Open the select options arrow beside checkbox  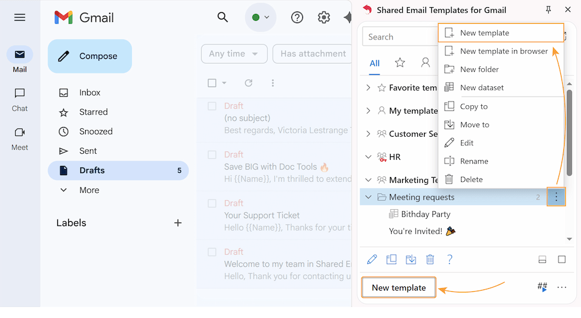(x=224, y=83)
